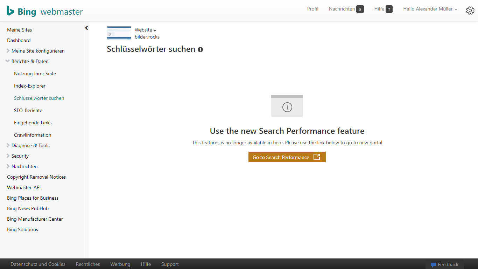
Task: Open Bing Manufacturer Center
Action: point(35,219)
